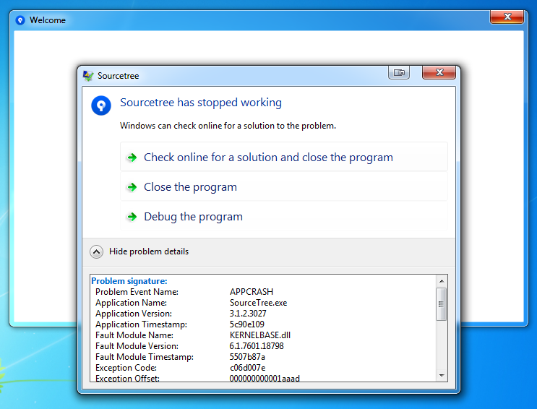Choose Debug the program
This screenshot has height=409, width=537.
click(283, 216)
